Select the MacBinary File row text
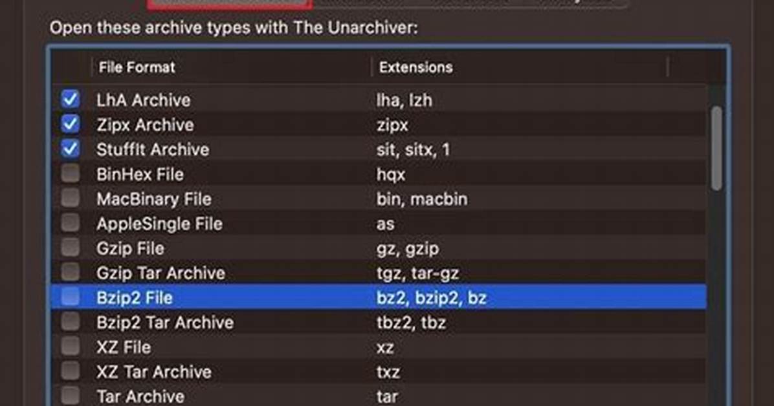Screen dimensions: 774x406 (154, 199)
